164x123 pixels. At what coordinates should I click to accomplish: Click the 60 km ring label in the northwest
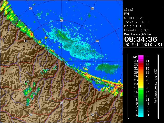pos(31,8)
